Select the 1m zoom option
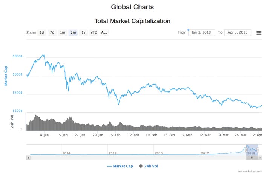 [x=63, y=32]
